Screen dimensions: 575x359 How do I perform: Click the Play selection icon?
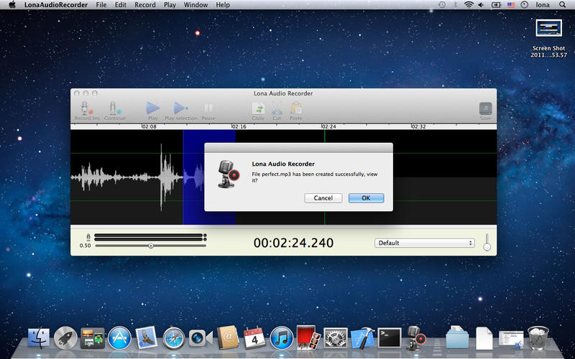pos(180,108)
